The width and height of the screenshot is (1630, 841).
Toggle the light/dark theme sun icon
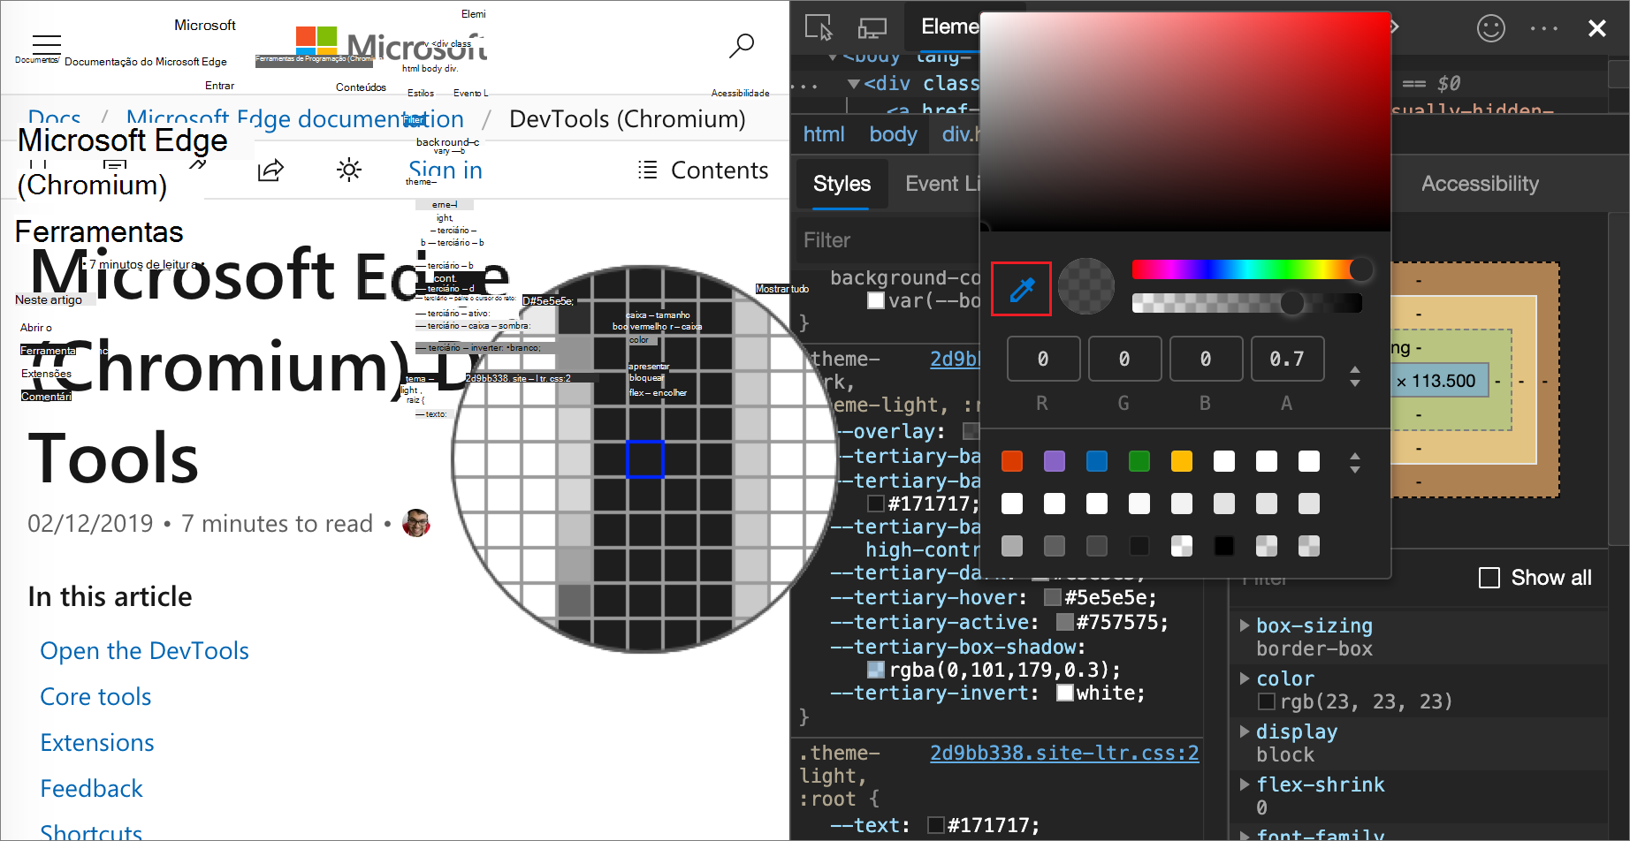(x=349, y=170)
